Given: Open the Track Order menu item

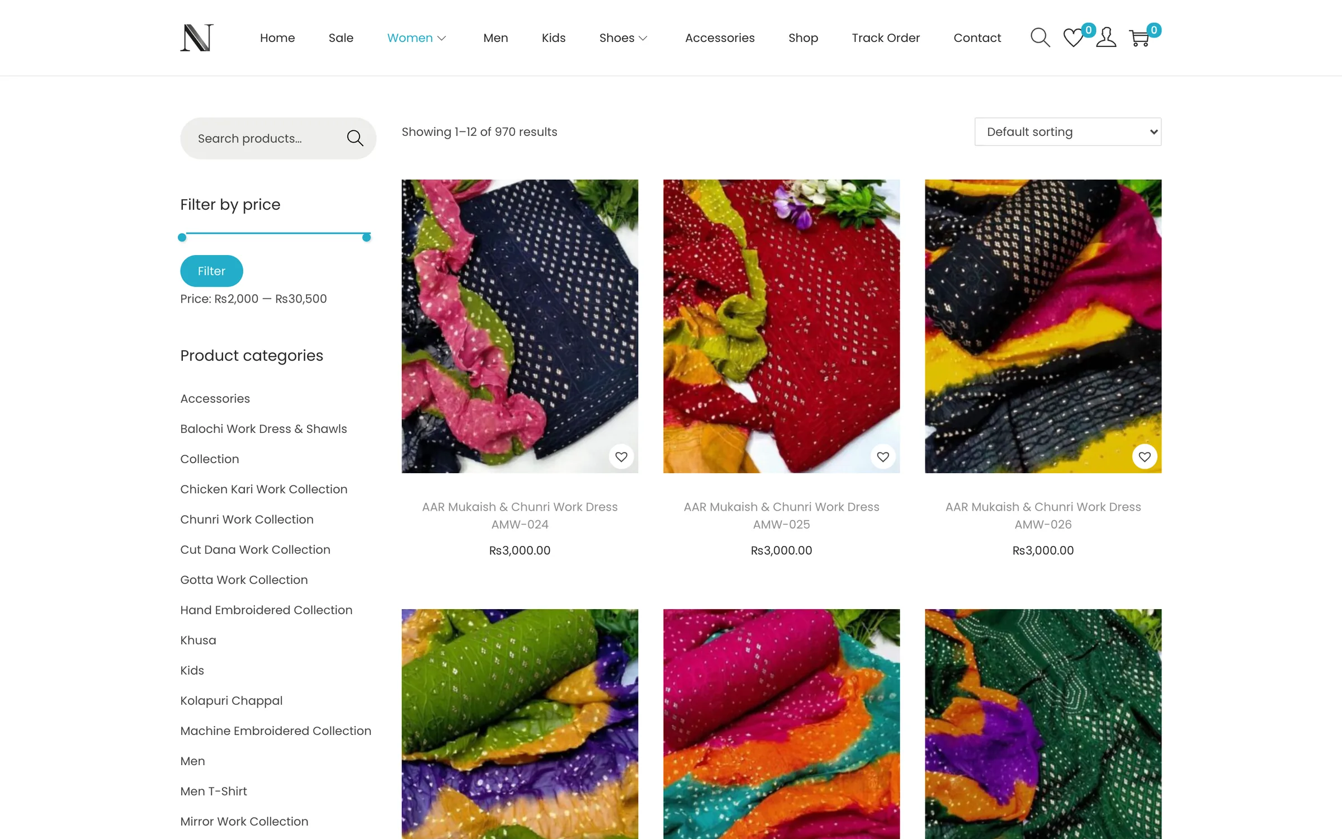Looking at the screenshot, I should coord(886,38).
